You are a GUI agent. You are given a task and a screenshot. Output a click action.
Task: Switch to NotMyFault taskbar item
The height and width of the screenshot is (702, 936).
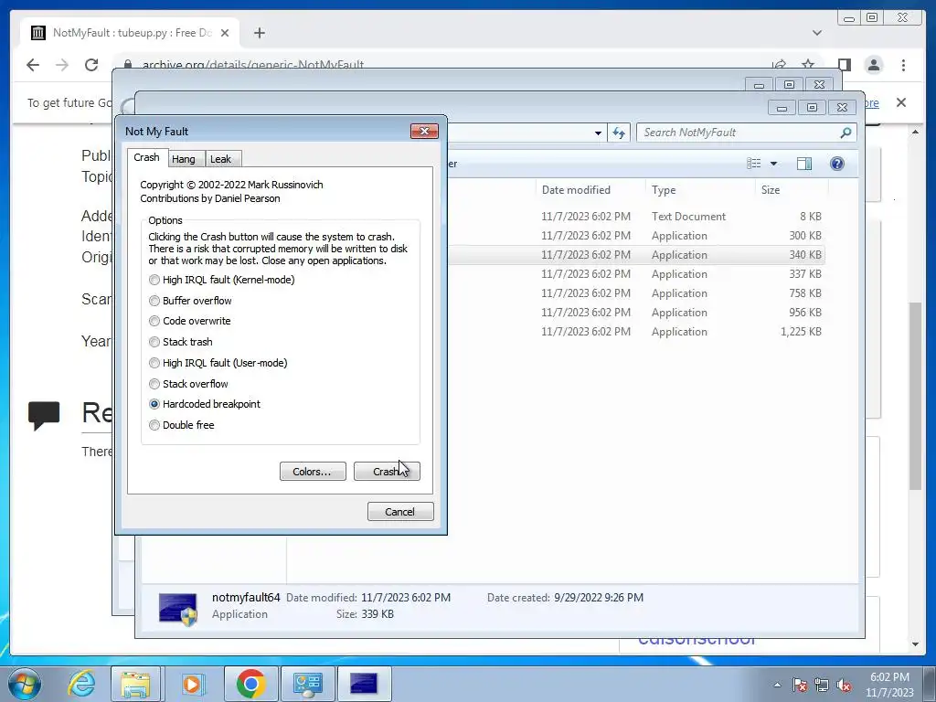coord(364,684)
